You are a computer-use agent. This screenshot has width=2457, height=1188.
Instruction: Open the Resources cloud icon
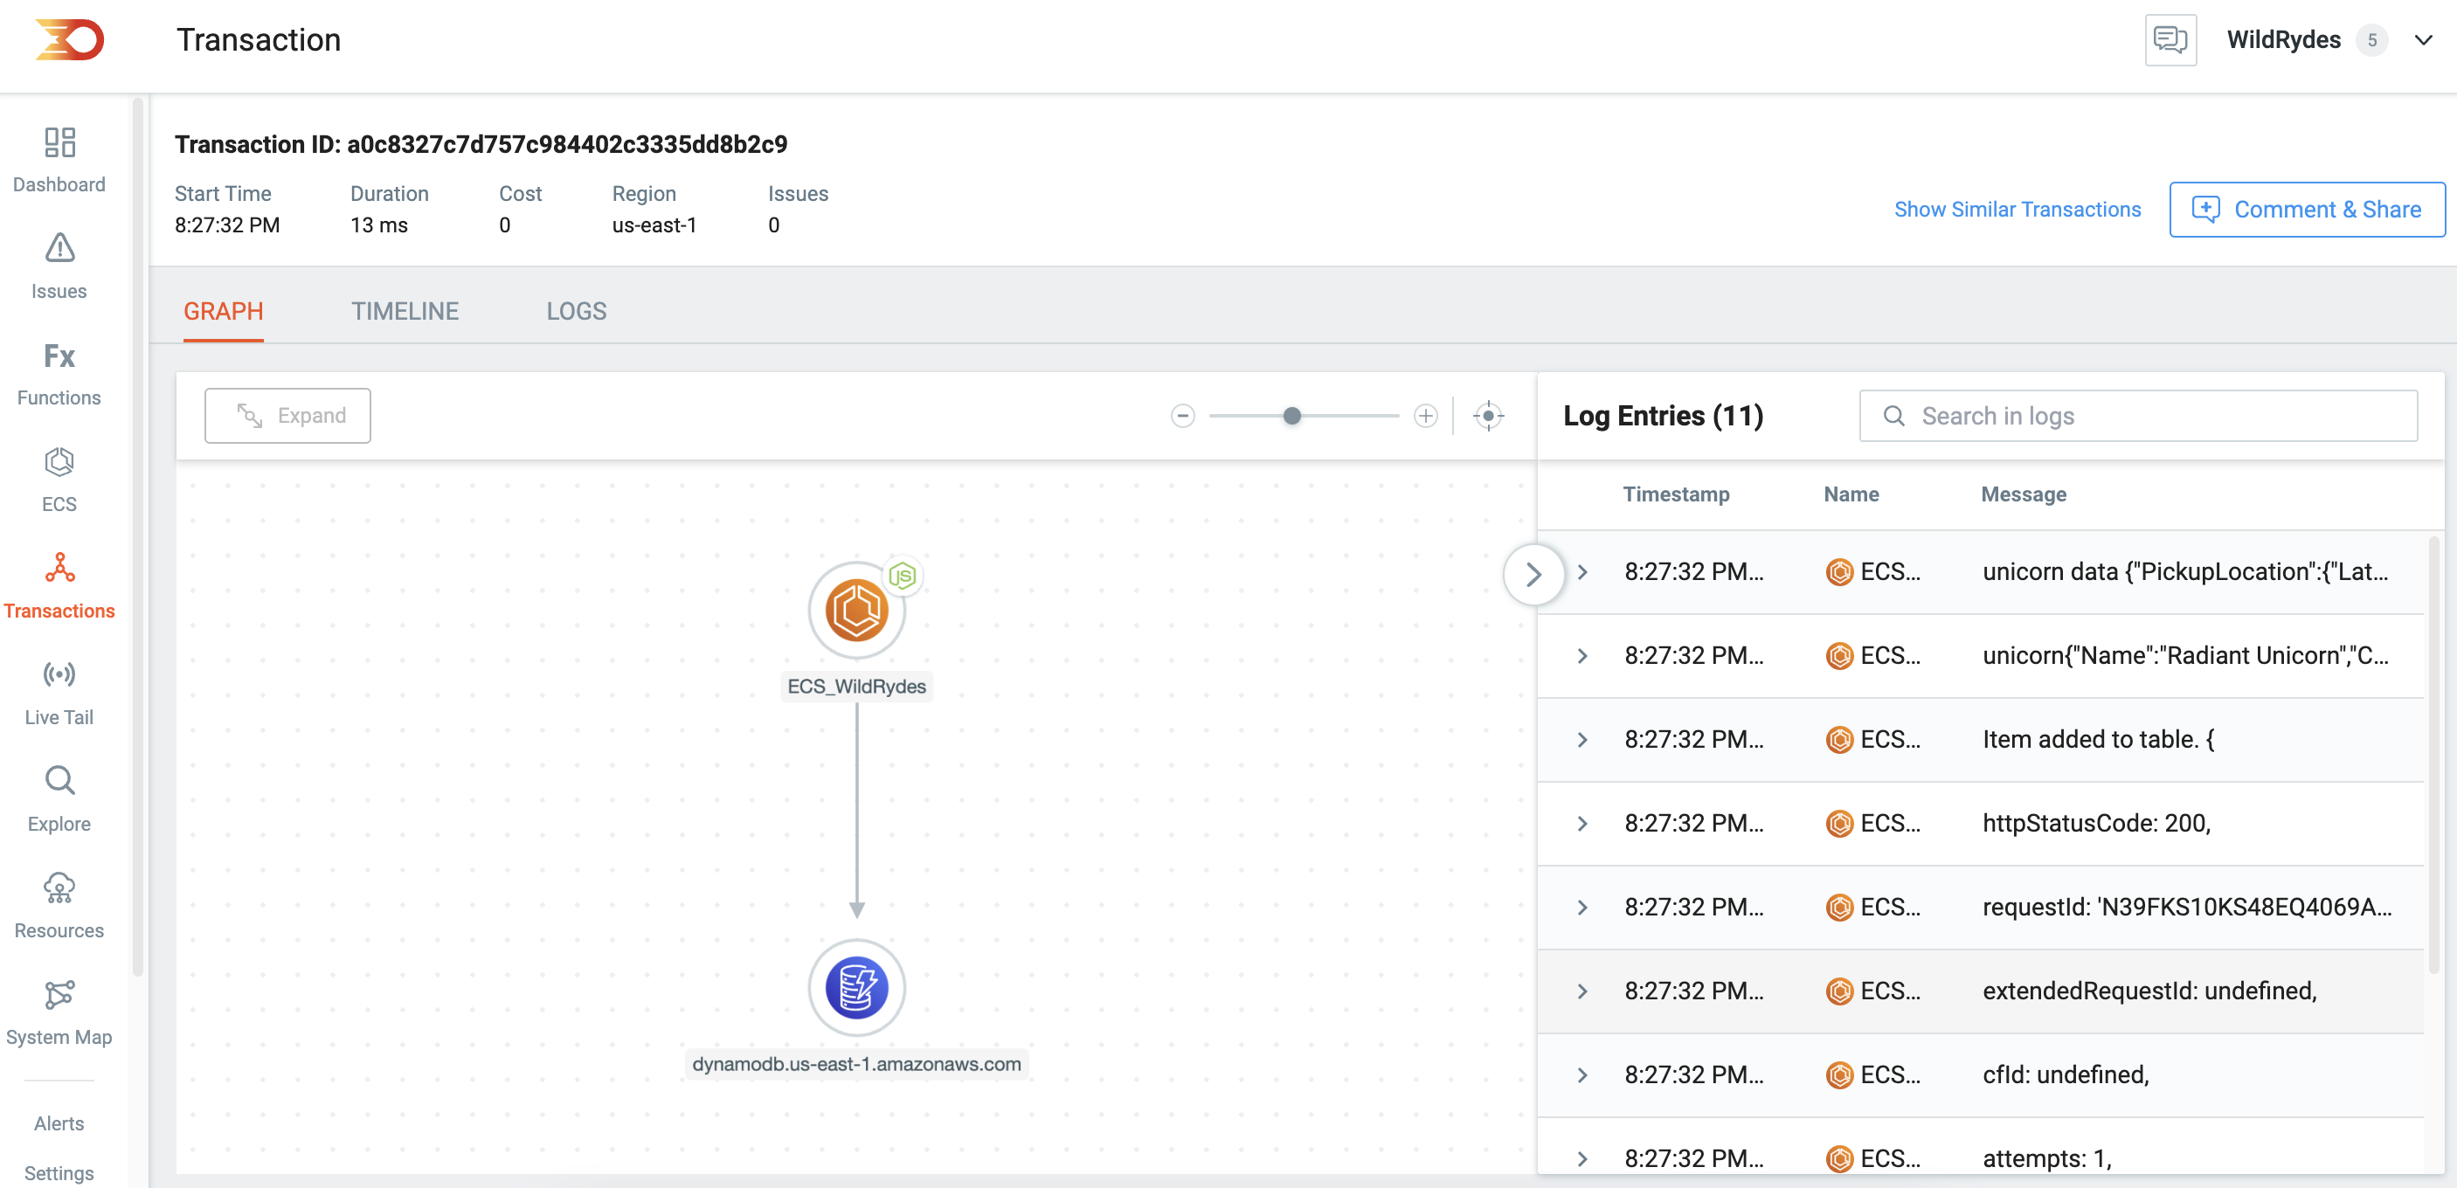(x=59, y=888)
